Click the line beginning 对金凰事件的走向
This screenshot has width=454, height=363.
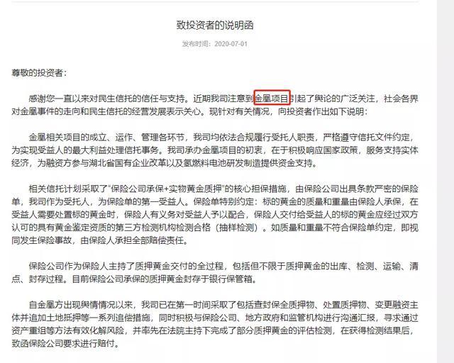(x=189, y=111)
